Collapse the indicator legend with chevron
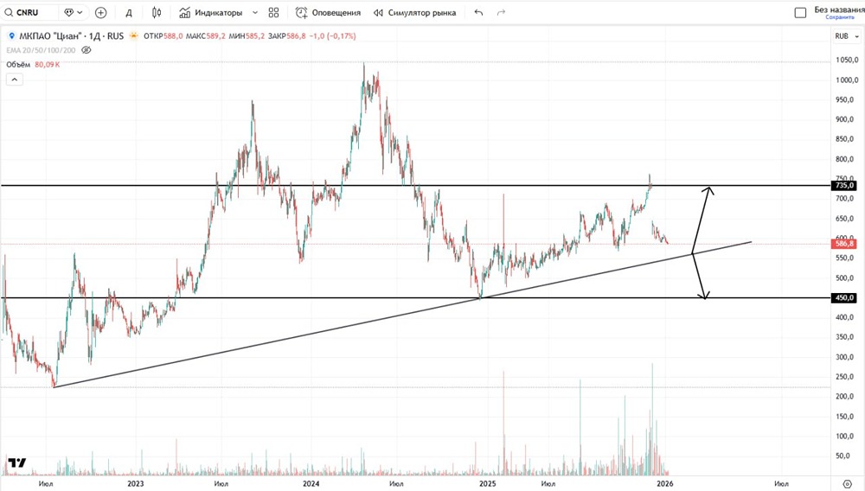 15,80
